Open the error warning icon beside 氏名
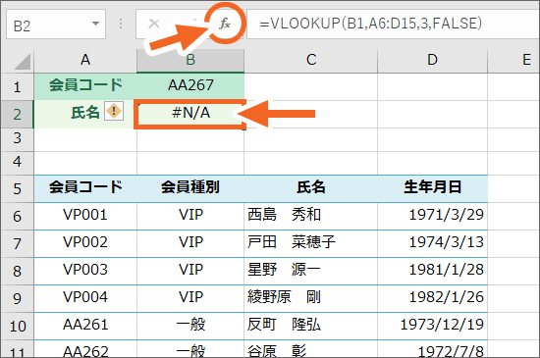 [114, 112]
